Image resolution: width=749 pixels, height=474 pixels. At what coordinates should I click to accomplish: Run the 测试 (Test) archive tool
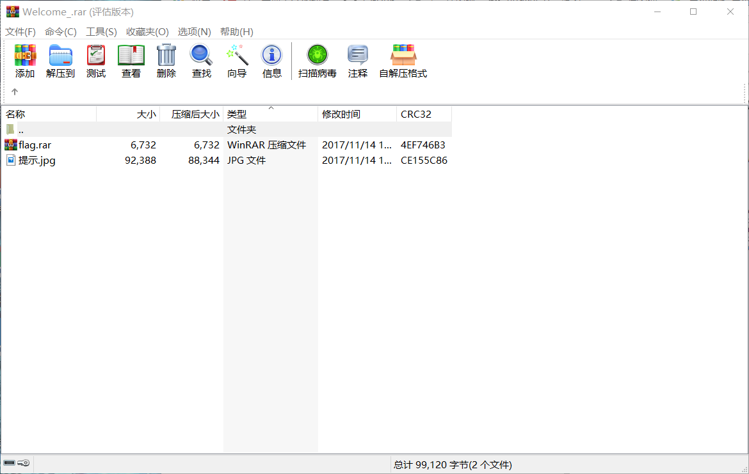coord(95,56)
